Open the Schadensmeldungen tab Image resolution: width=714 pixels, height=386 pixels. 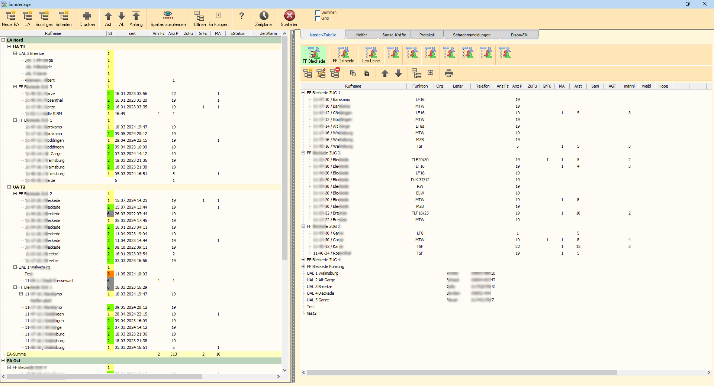471,35
